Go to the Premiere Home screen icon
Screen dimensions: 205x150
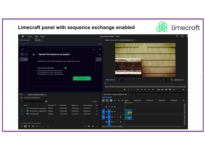click(23, 36)
